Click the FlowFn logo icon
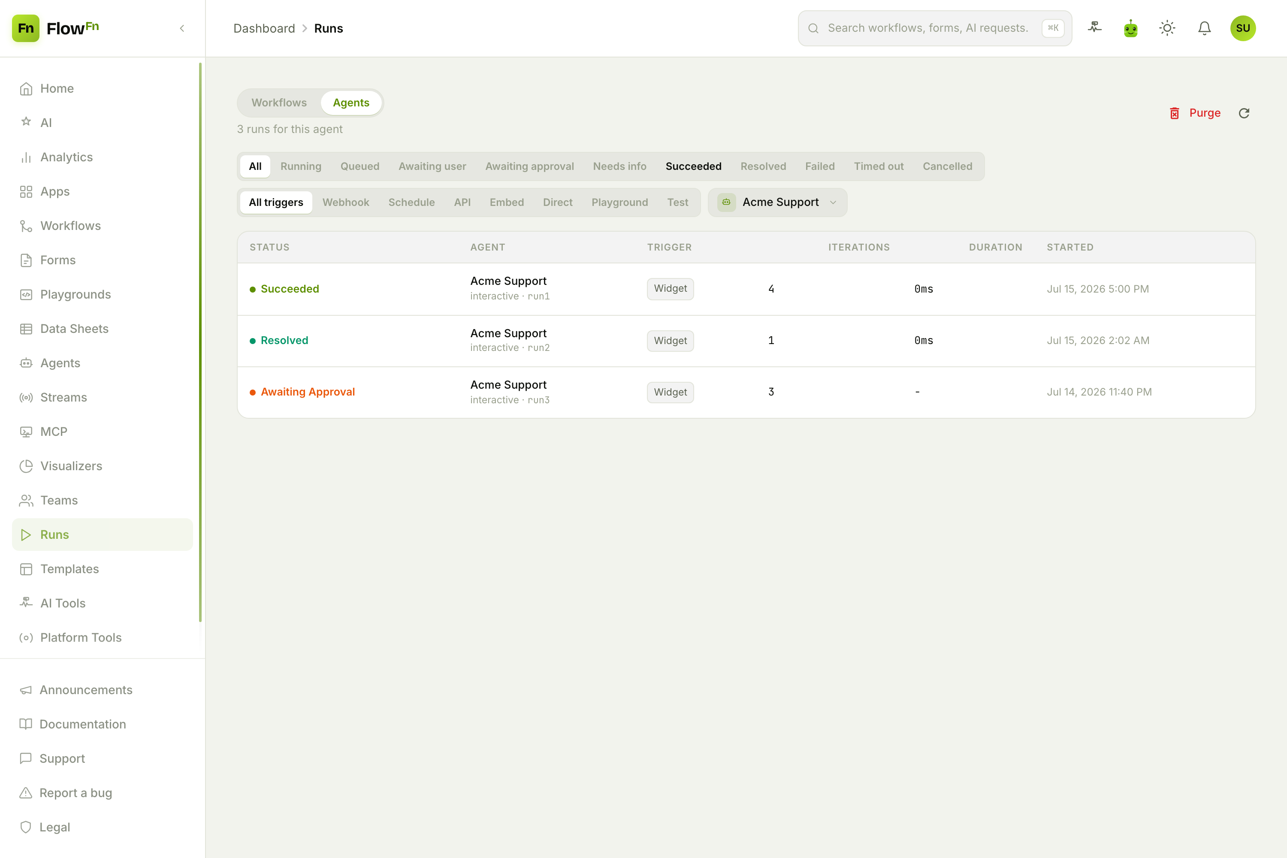The height and width of the screenshot is (858, 1287). (x=26, y=28)
